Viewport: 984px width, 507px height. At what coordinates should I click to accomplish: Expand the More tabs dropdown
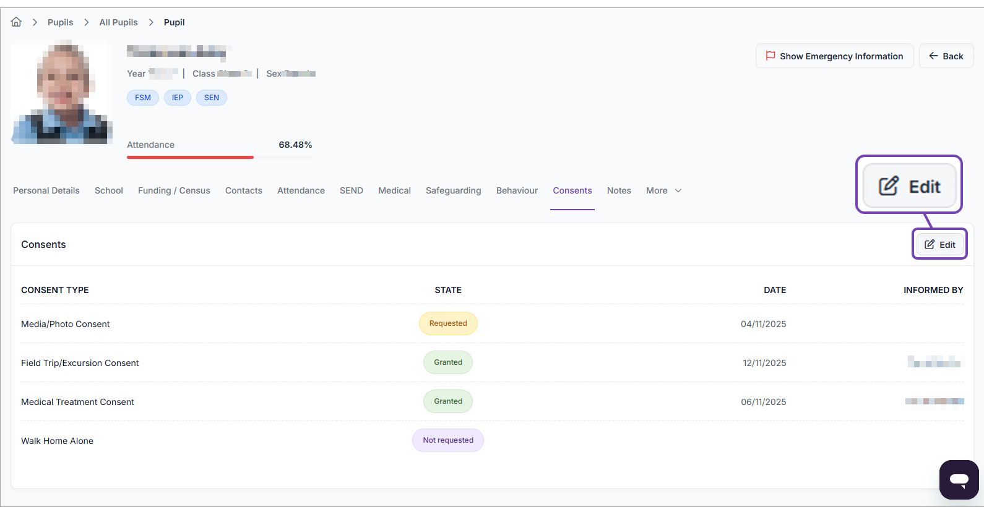pyautogui.click(x=663, y=191)
